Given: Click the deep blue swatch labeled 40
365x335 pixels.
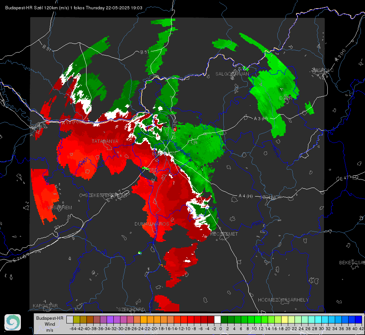Looking at the screenshot, I should pos(359,319).
